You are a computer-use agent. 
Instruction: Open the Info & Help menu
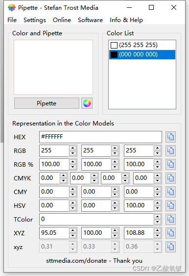point(126,20)
